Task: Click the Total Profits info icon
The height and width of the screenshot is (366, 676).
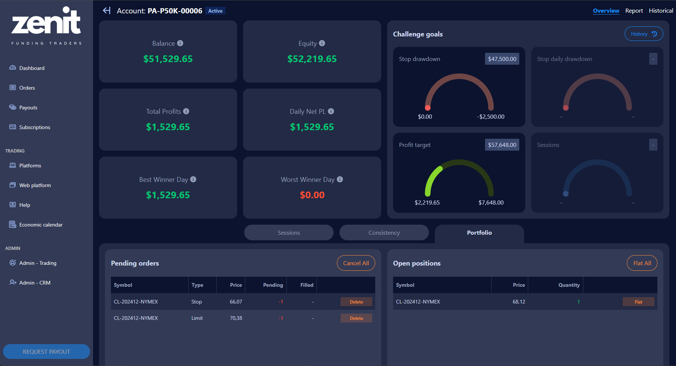Action: point(186,111)
